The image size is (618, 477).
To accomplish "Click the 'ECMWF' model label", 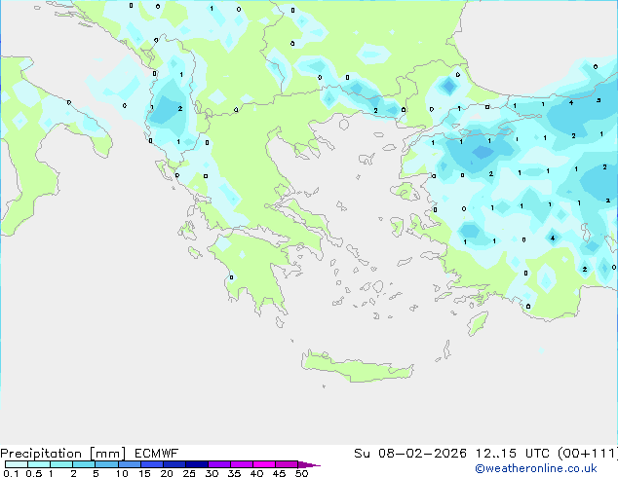I will [x=157, y=454].
